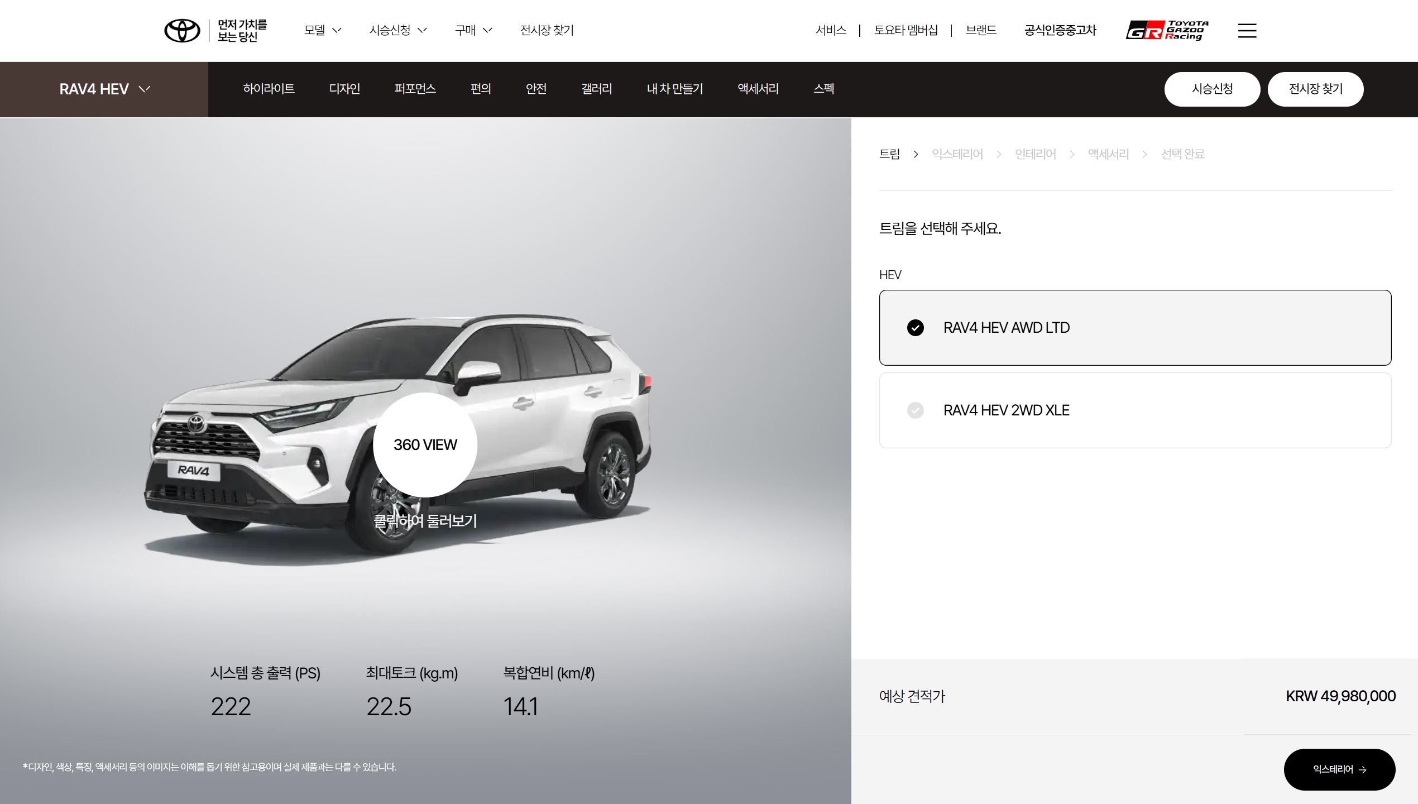Screen dimensions: 1418x804
Task: Click the checkmark icon for AWD LTD
Action: click(x=915, y=328)
